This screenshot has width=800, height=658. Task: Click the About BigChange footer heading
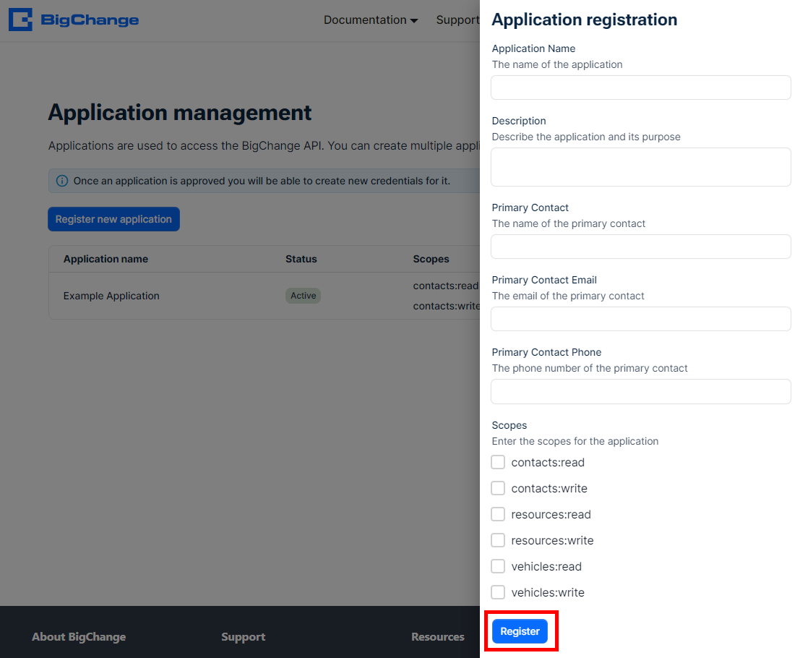click(x=79, y=637)
